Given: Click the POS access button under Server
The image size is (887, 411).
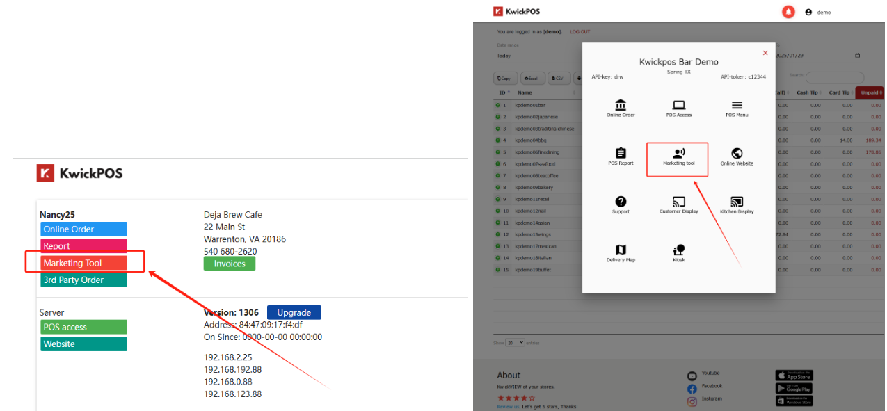Looking at the screenshot, I should pyautogui.click(x=83, y=327).
